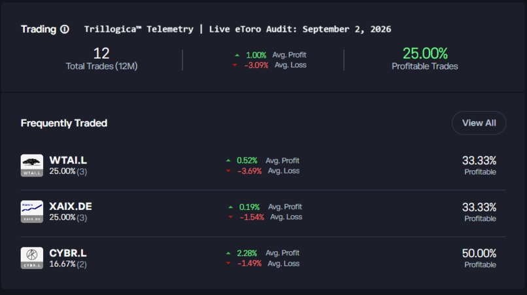This screenshot has height=295, width=527.
Task: Click CYBR.L 50.00% Profitable figure
Action: [x=479, y=253]
